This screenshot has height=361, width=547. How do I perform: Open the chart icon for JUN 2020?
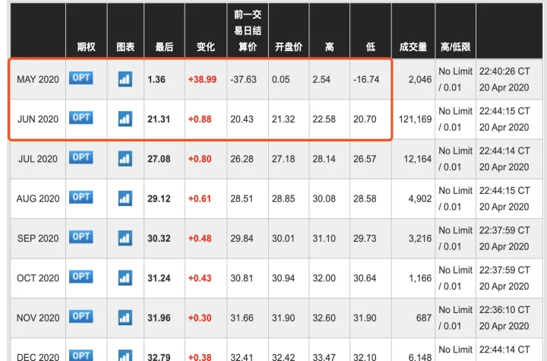pos(125,118)
